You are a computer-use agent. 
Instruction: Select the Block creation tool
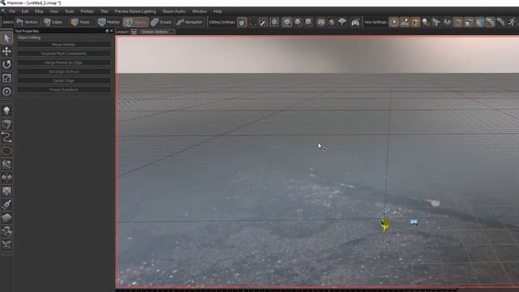(6, 124)
